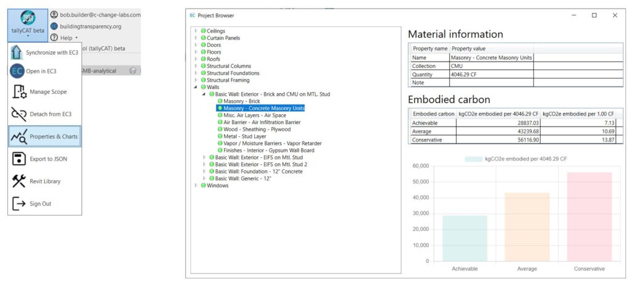This screenshot has width=632, height=284.
Task: Click the green status dot beside Ceilings
Action: coord(204,31)
